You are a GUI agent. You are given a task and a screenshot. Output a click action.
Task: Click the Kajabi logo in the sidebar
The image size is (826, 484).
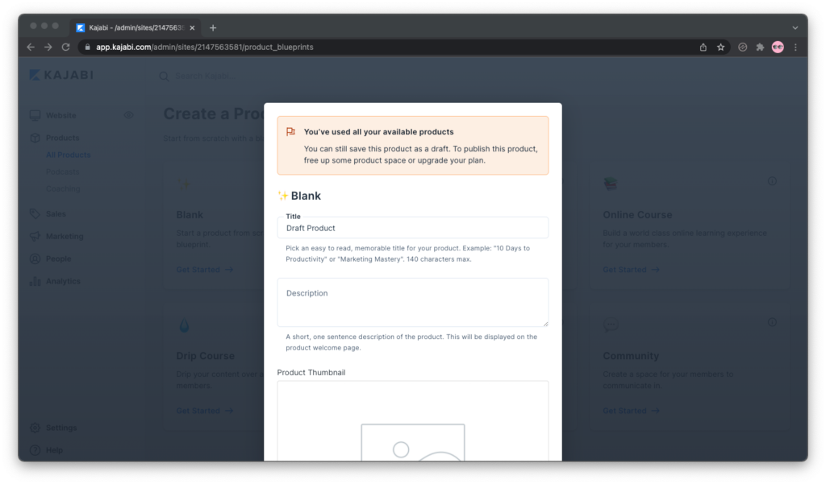pyautogui.click(x=61, y=75)
